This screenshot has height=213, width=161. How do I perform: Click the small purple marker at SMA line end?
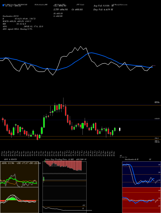pyautogui.click(x=154, y=66)
